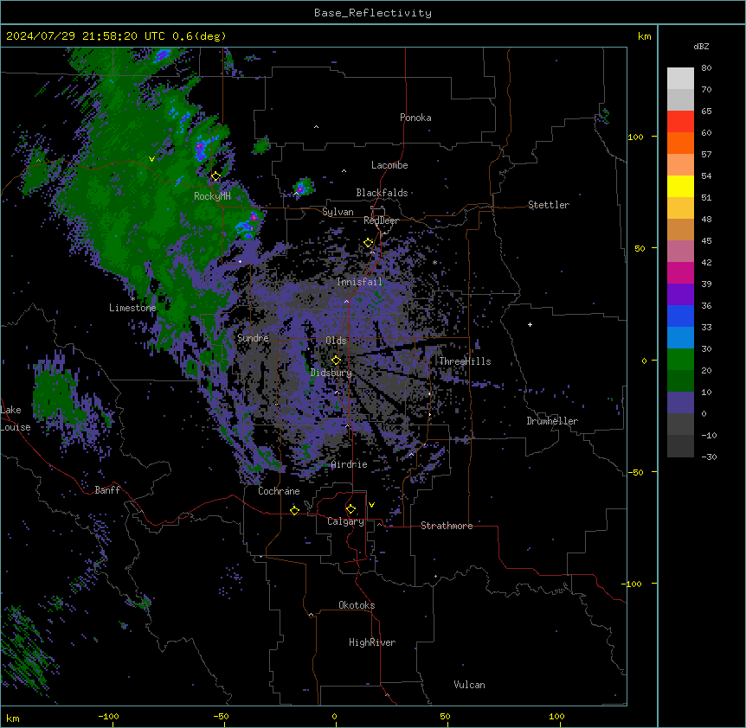
Task: Click the ThreeHills label
Action: [x=465, y=361]
